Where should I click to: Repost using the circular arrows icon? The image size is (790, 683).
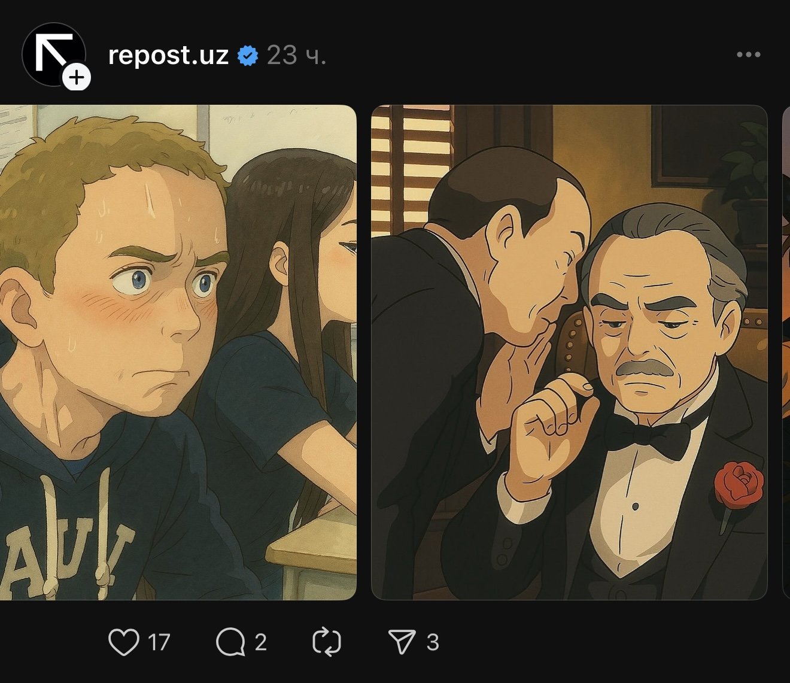[327, 642]
